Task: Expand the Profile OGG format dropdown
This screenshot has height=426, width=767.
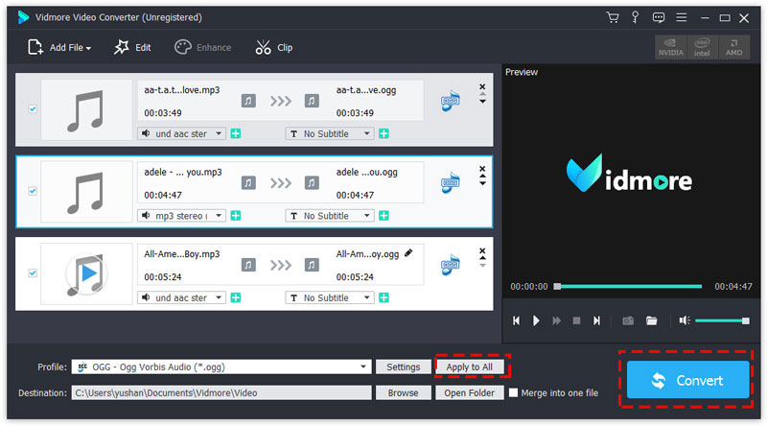Action: (363, 367)
